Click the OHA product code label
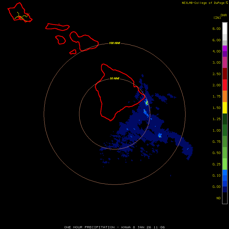 tap(224, 15)
